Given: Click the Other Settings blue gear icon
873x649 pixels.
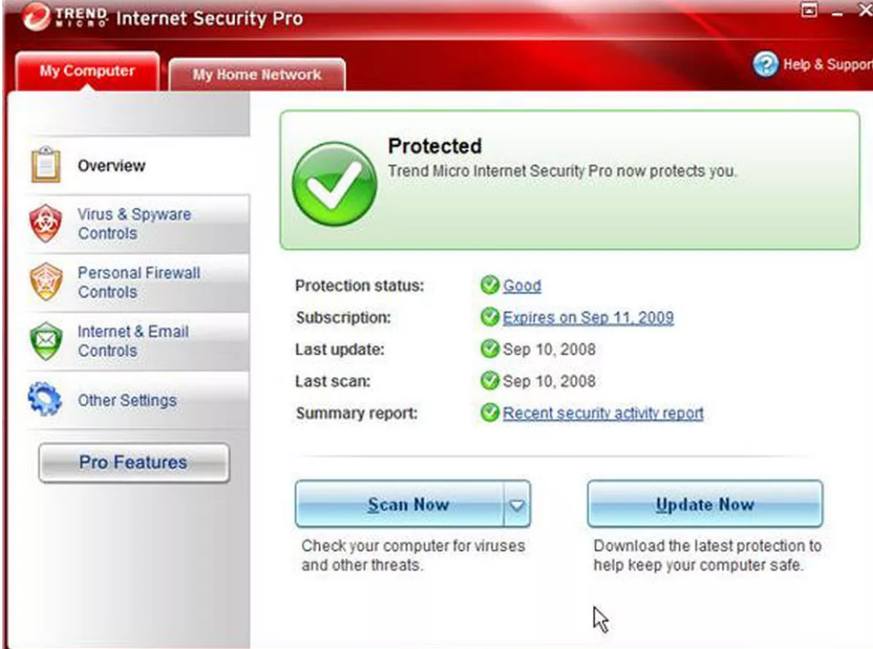Looking at the screenshot, I should [x=45, y=399].
